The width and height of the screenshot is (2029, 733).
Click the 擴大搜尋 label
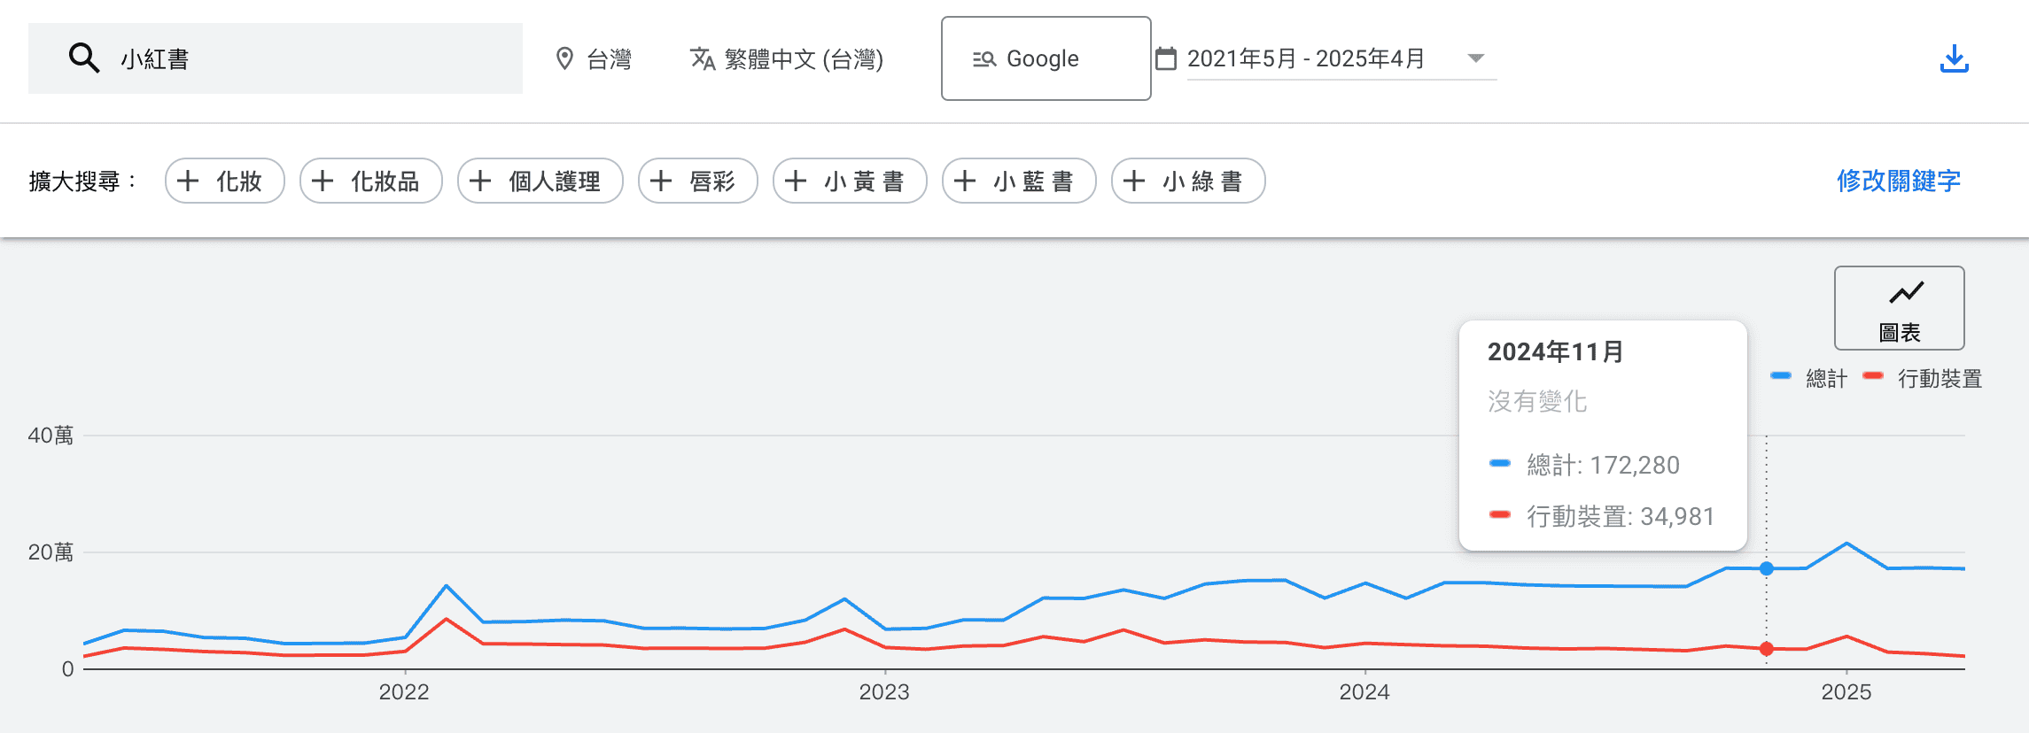point(82,181)
